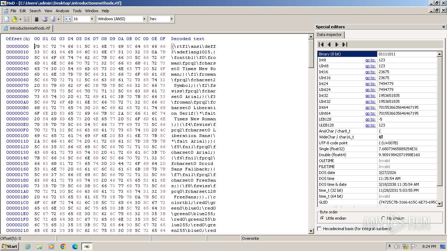Click the hex editor scrollbar up arrow
Image resolution: width=447 pixels, height=251 pixels.
[x=311, y=37]
